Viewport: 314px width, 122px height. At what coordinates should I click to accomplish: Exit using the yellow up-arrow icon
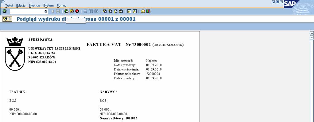(72, 11)
